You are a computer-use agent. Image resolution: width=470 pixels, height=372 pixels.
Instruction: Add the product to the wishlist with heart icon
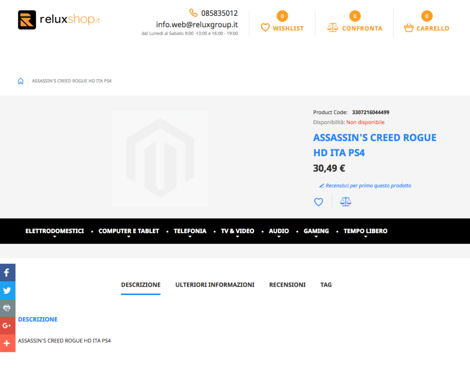point(319,202)
